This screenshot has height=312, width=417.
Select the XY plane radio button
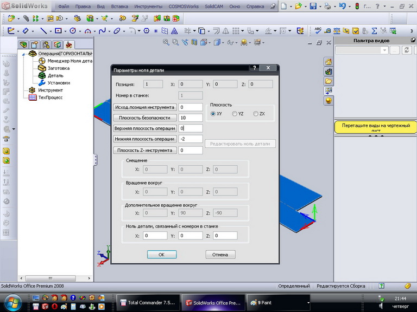coord(213,114)
